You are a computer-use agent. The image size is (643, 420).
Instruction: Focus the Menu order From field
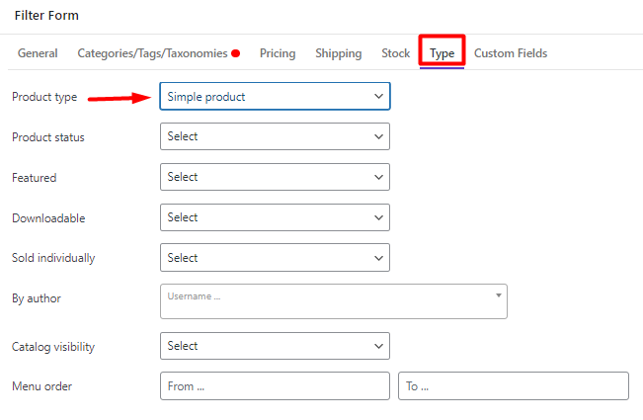[275, 386]
